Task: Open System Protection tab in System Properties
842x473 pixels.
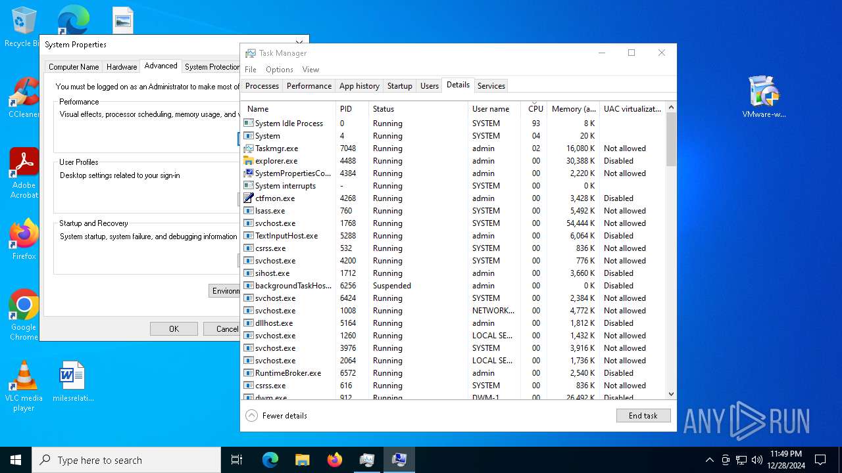Action: point(212,67)
